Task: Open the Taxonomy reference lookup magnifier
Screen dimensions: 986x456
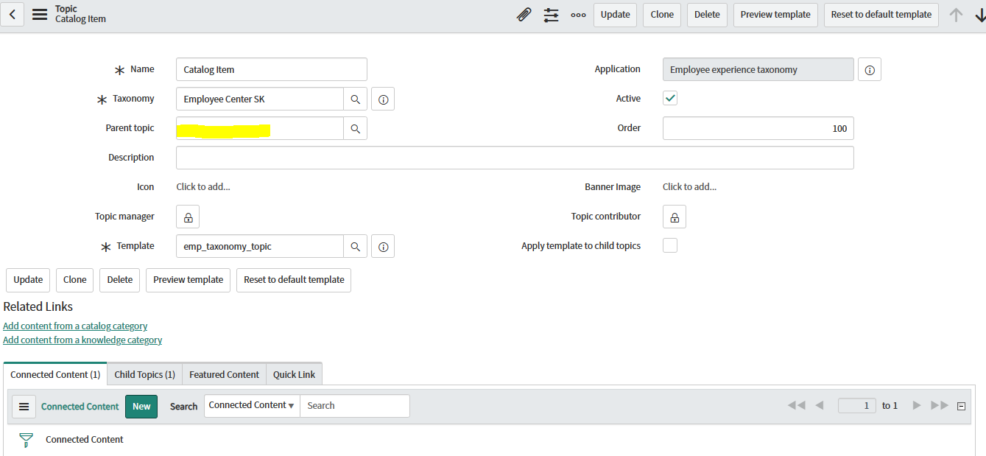Action: [356, 98]
